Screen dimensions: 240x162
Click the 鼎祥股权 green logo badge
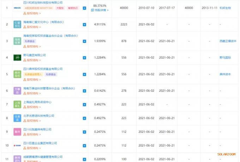coord(17,74)
